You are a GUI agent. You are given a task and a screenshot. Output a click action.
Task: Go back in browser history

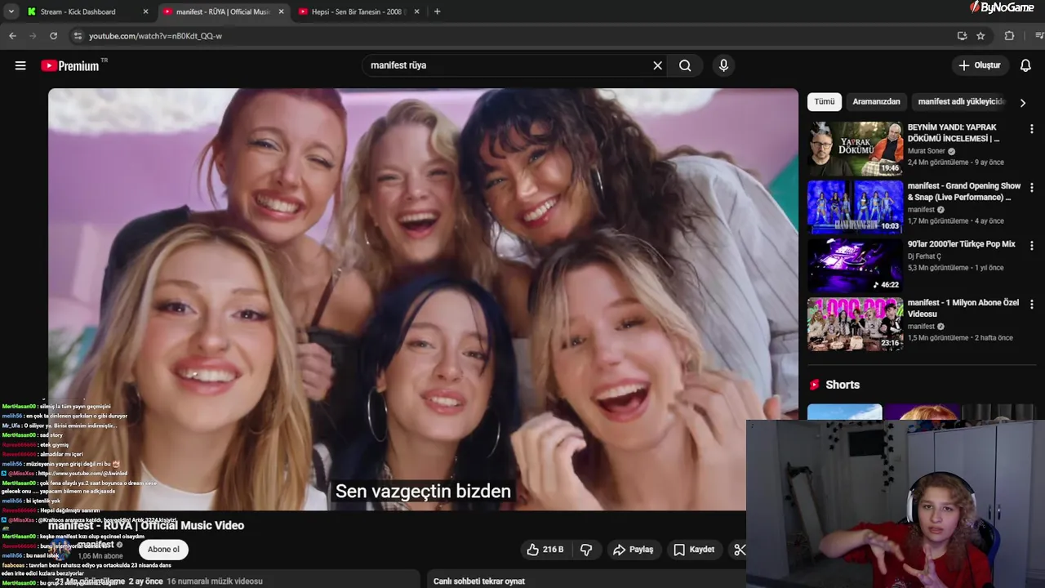click(x=12, y=36)
